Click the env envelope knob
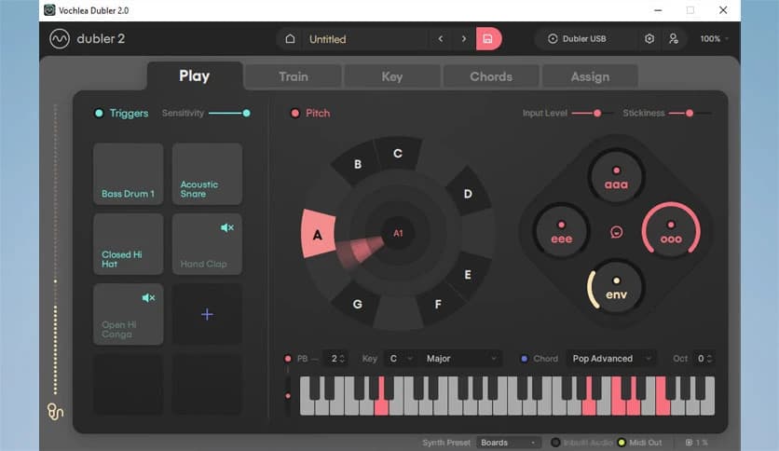This screenshot has width=779, height=451. click(616, 287)
